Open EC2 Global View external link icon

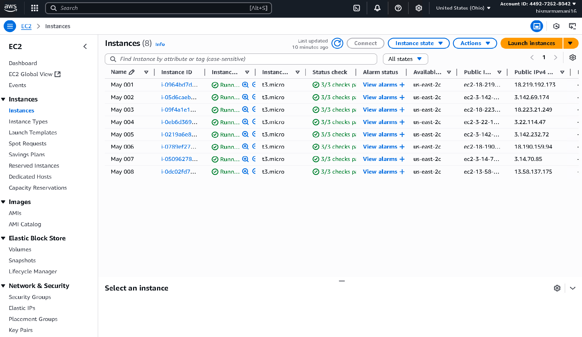click(57, 74)
